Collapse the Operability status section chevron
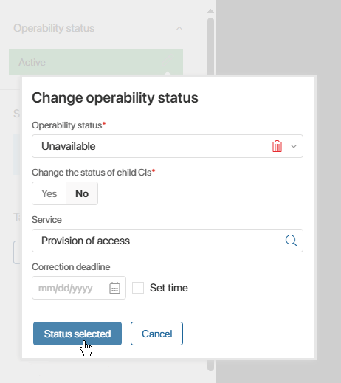Screen dimensions: 341x383 179,28
